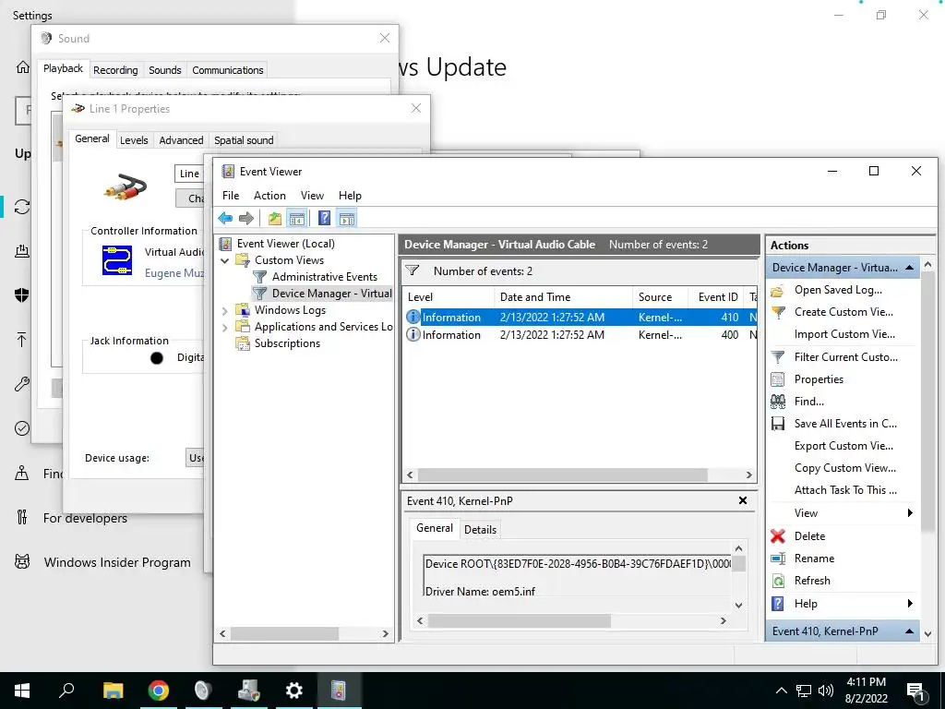
Task: Select the Subscriptions tree item
Action: pos(287,343)
